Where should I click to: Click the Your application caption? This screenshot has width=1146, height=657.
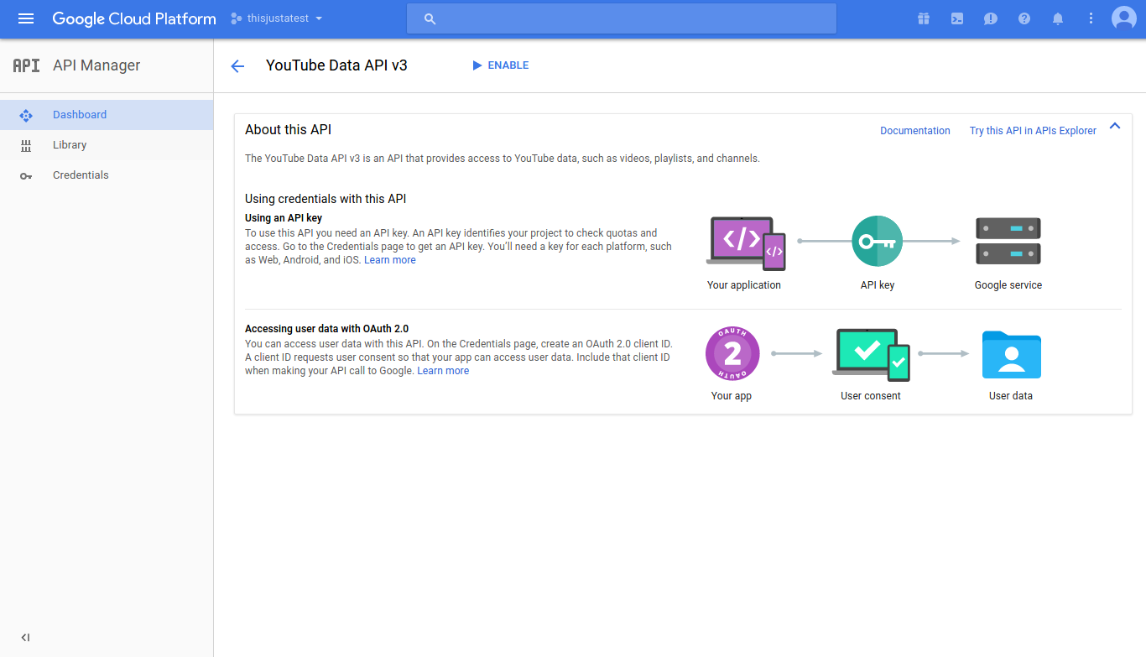pos(744,285)
